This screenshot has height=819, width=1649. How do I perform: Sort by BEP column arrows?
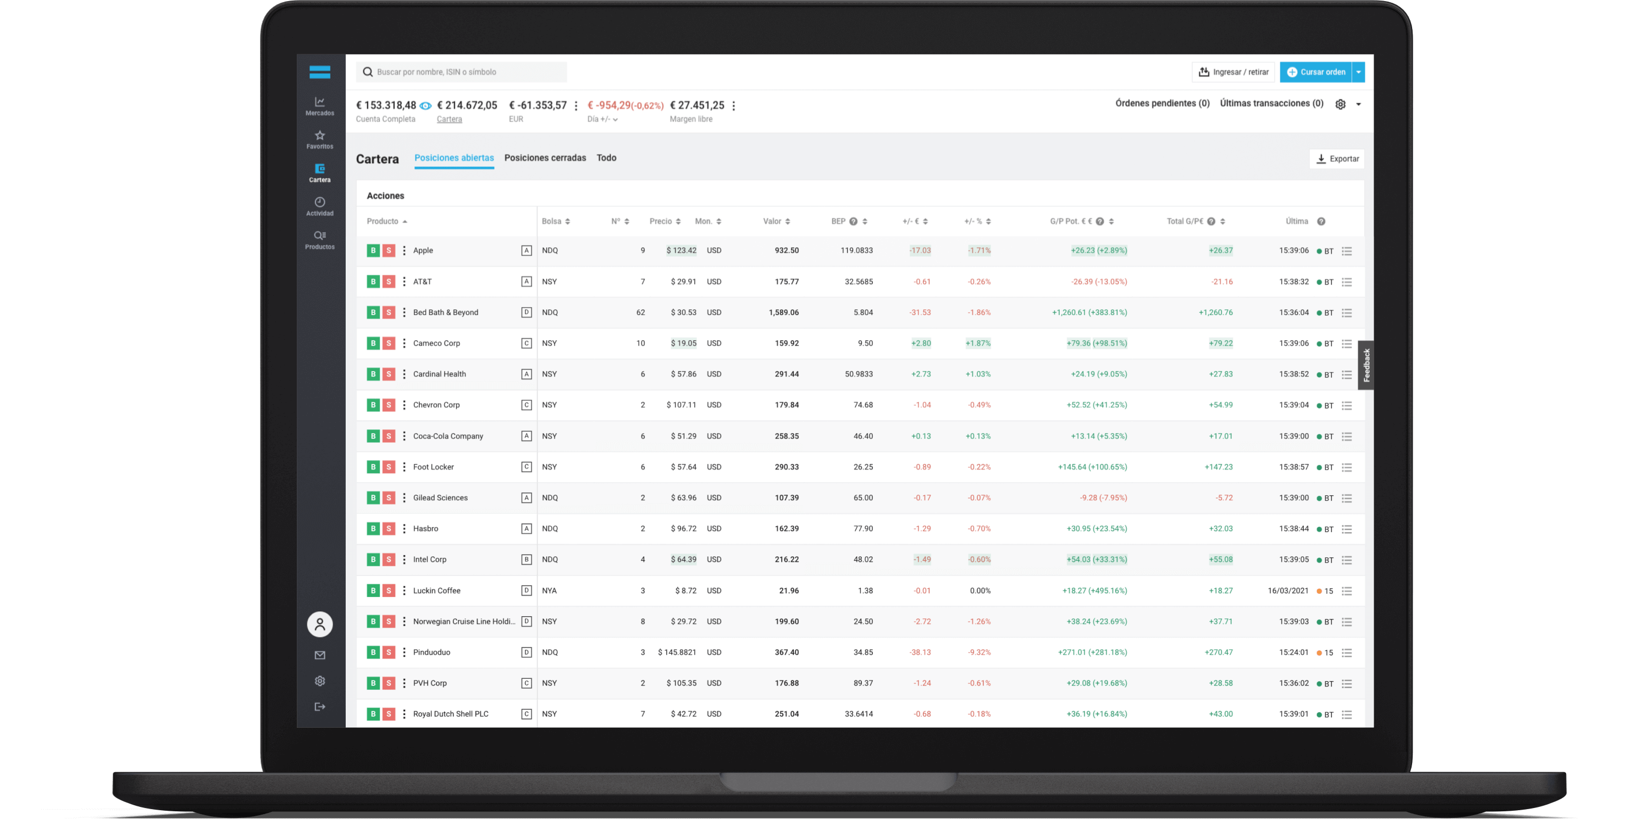865,222
